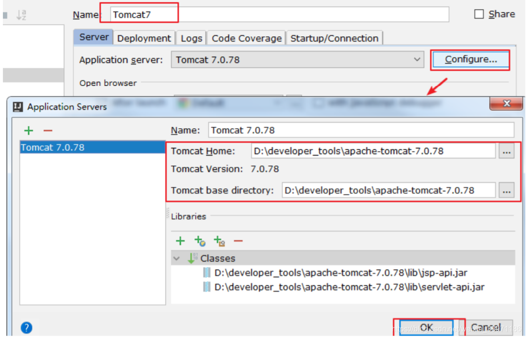Click the IntelliJ icon in Application Servers title bar
This screenshot has width=526, height=338.
[x=18, y=107]
